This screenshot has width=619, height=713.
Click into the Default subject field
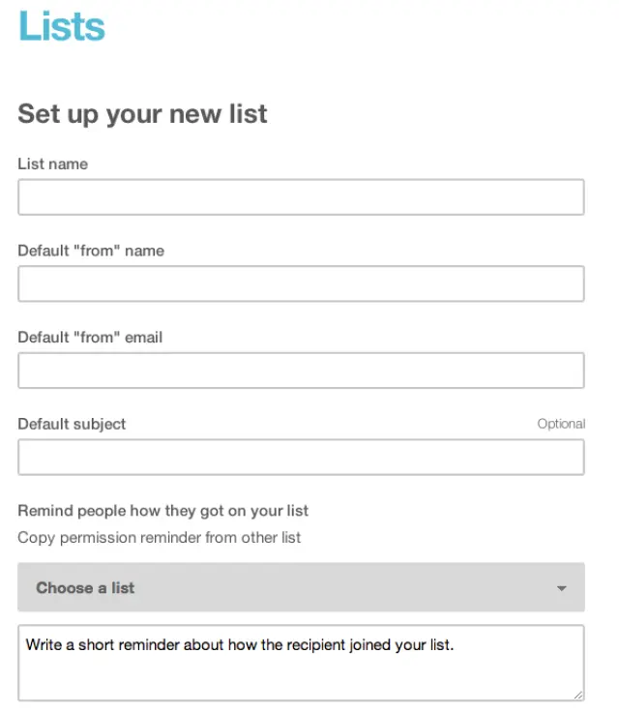click(x=301, y=458)
